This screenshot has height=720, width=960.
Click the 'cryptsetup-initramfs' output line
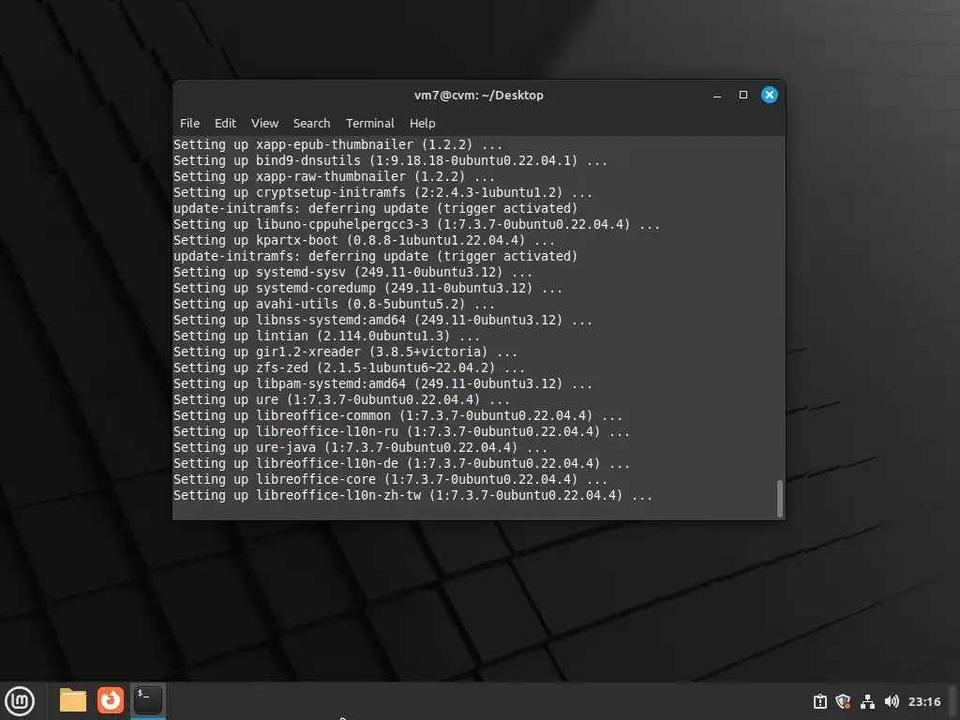click(x=382, y=192)
